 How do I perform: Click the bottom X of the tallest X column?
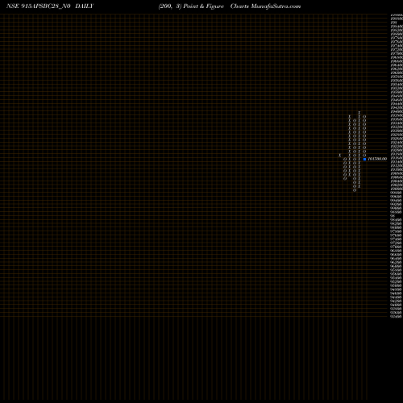(x=359, y=186)
